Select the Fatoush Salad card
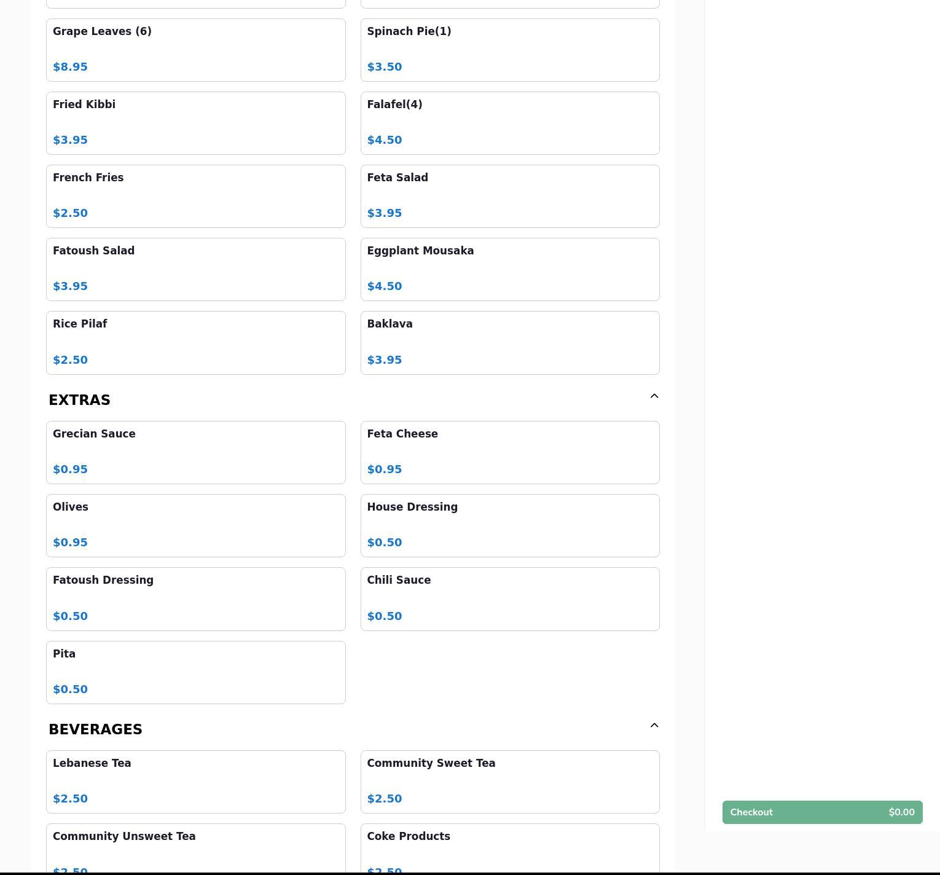 (195, 269)
